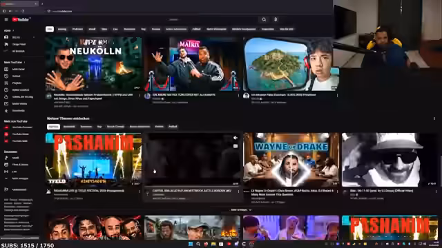Expand the Mehr anzeigen section button

[x=241, y=209]
